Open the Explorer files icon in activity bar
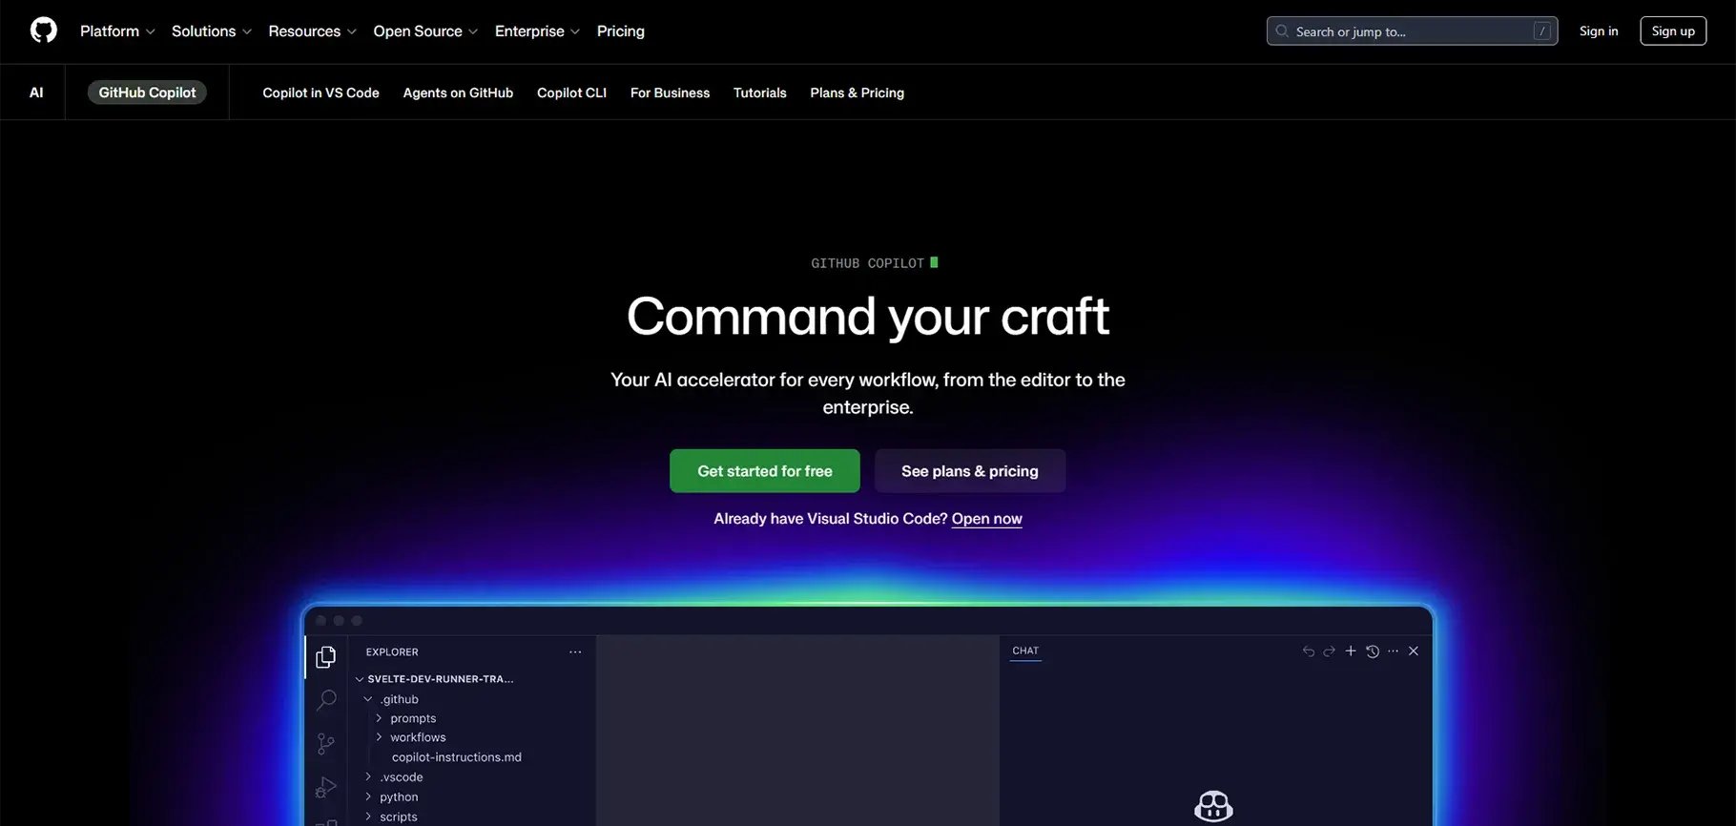Image resolution: width=1736 pixels, height=826 pixels. (326, 657)
